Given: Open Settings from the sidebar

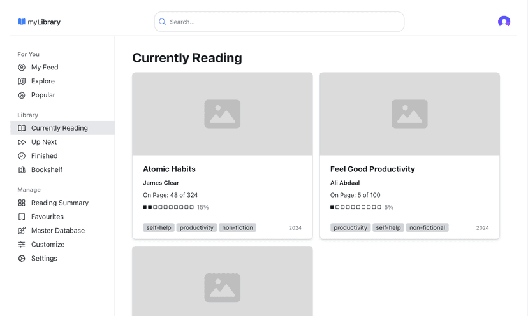Looking at the screenshot, I should click(x=44, y=259).
